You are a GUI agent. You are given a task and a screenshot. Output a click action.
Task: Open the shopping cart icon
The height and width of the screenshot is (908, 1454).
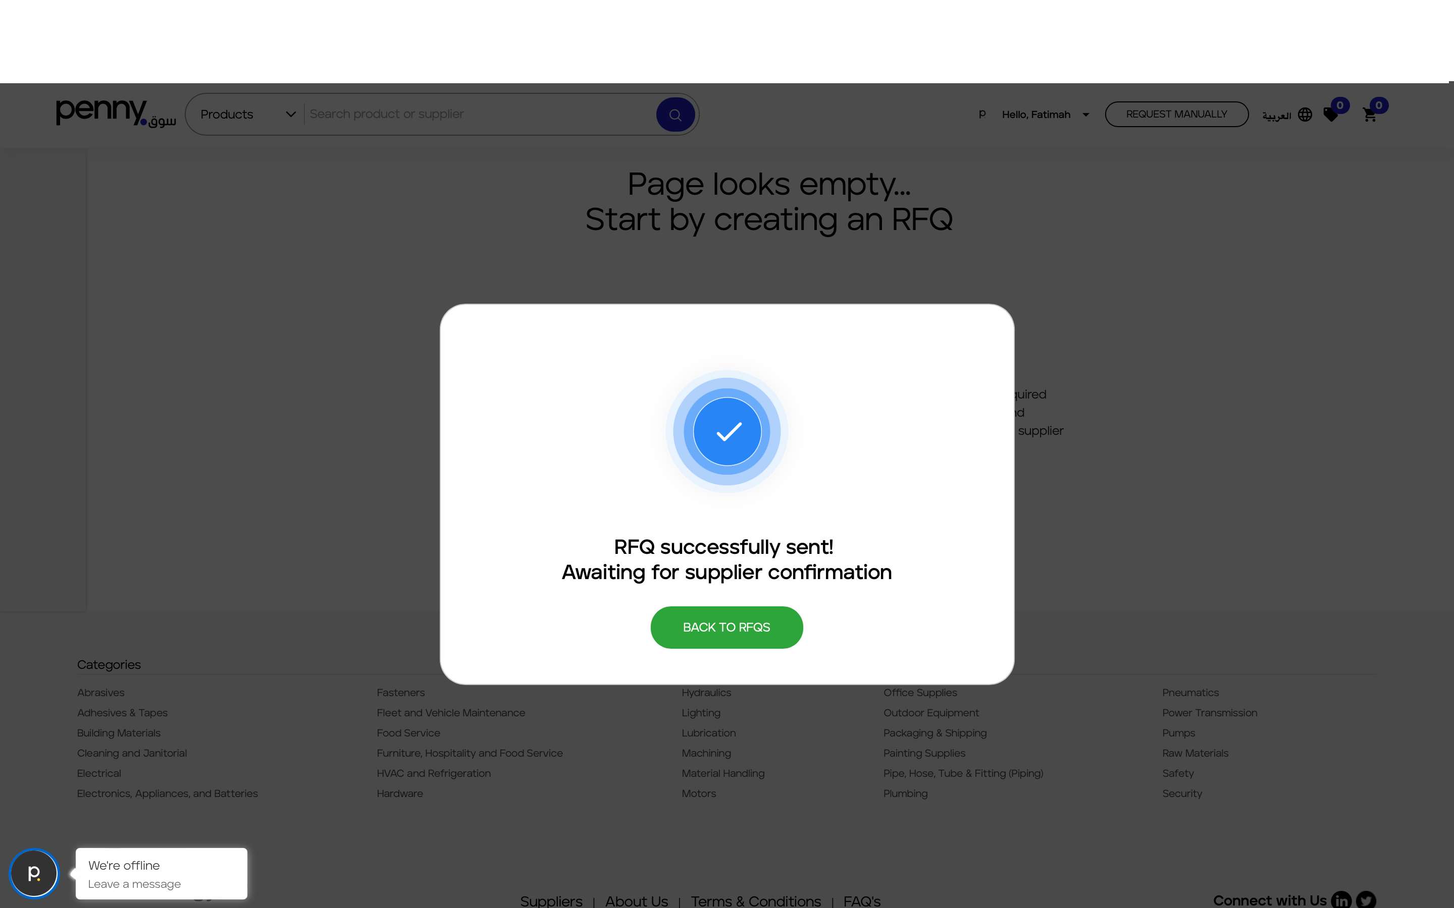[x=1369, y=115]
